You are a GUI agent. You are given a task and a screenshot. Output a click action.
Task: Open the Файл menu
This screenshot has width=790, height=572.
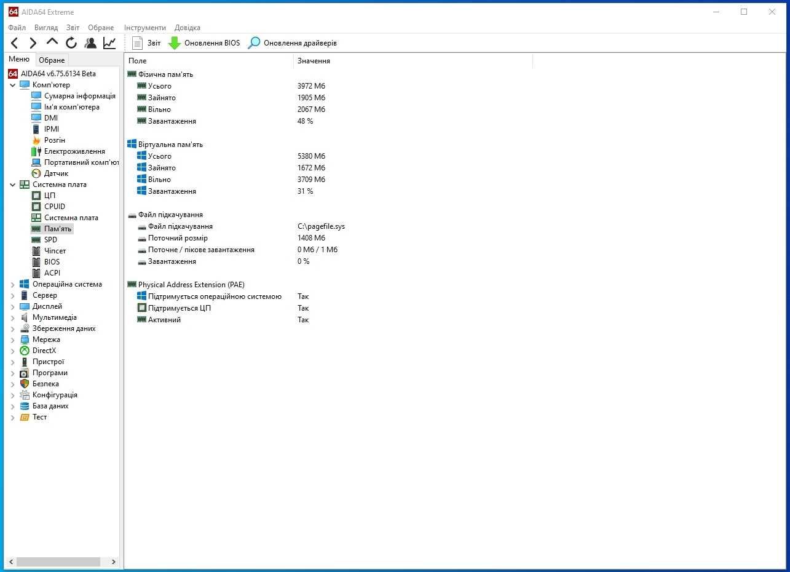coord(17,28)
